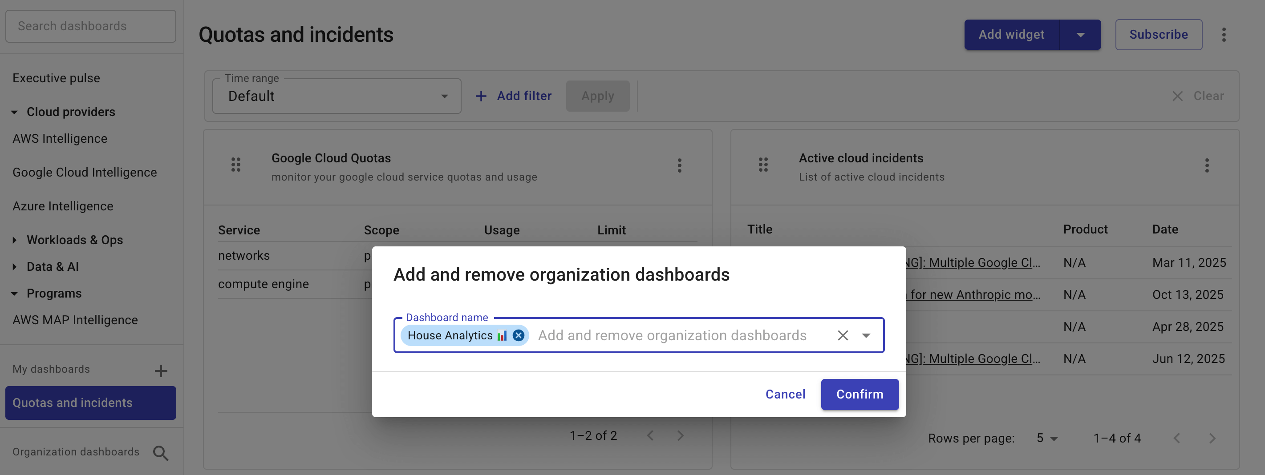This screenshot has height=475, width=1265.
Task: Clear the Dashboard name field
Action: point(842,335)
